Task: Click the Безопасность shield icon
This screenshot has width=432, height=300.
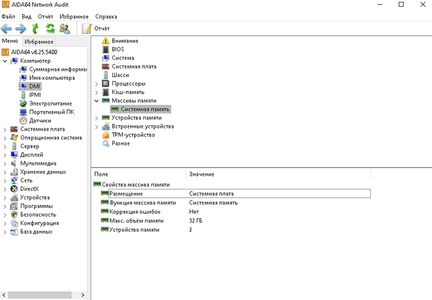Action: [x=14, y=215]
